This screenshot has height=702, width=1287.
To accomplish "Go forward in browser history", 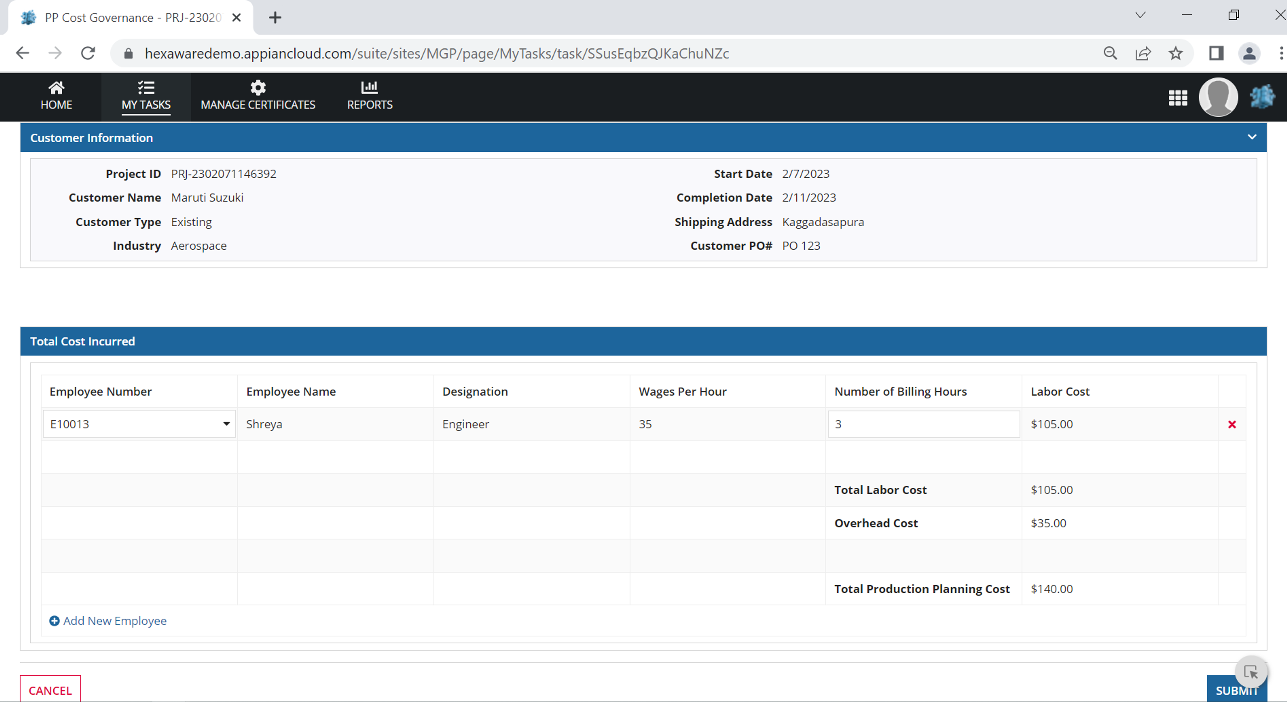I will pyautogui.click(x=55, y=53).
